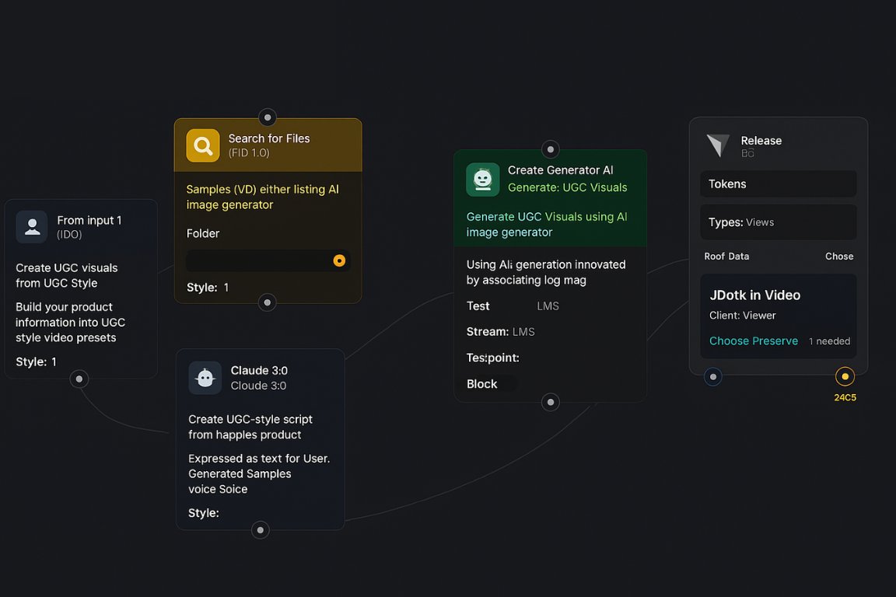Click the (FID 1.0) subtitle

[249, 153]
